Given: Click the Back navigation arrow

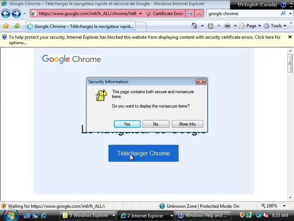Looking at the screenshot, I should tap(6, 14).
